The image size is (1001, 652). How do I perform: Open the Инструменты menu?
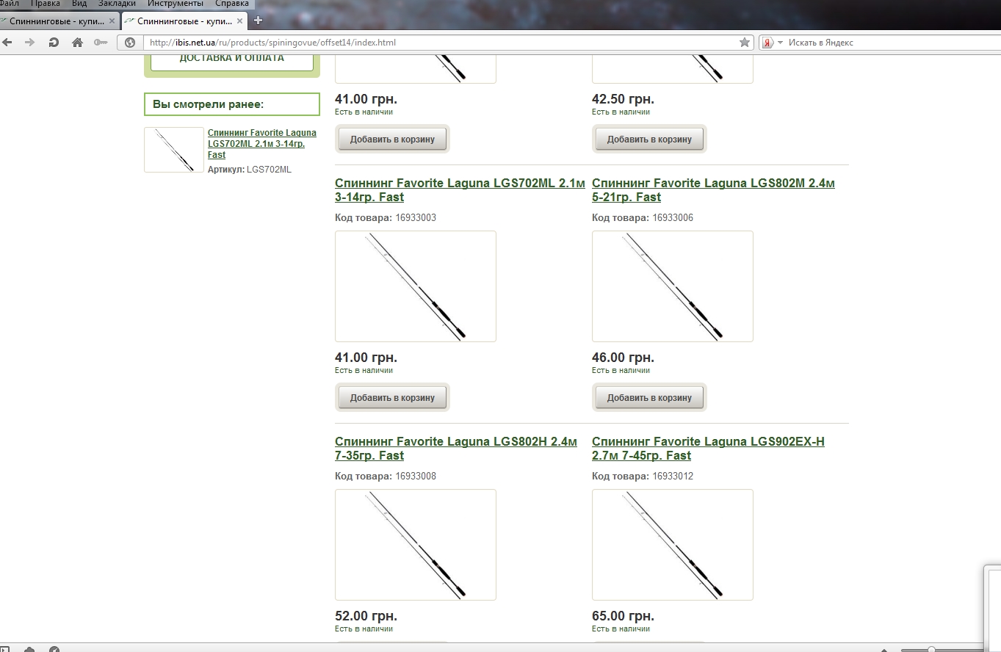point(176,4)
